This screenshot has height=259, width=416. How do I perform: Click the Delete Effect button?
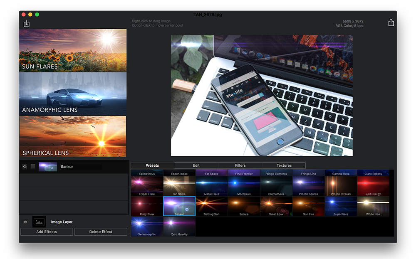[x=100, y=232]
